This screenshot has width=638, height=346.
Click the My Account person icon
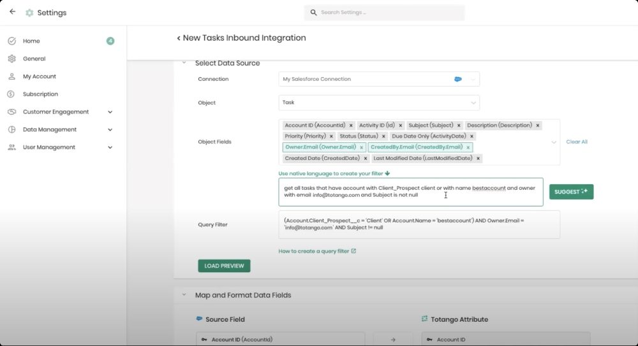click(x=11, y=76)
